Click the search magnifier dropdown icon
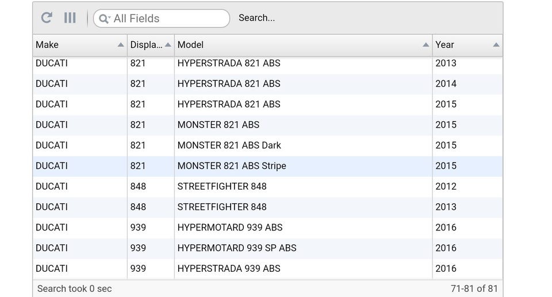The width and height of the screenshot is (552, 297). [104, 18]
